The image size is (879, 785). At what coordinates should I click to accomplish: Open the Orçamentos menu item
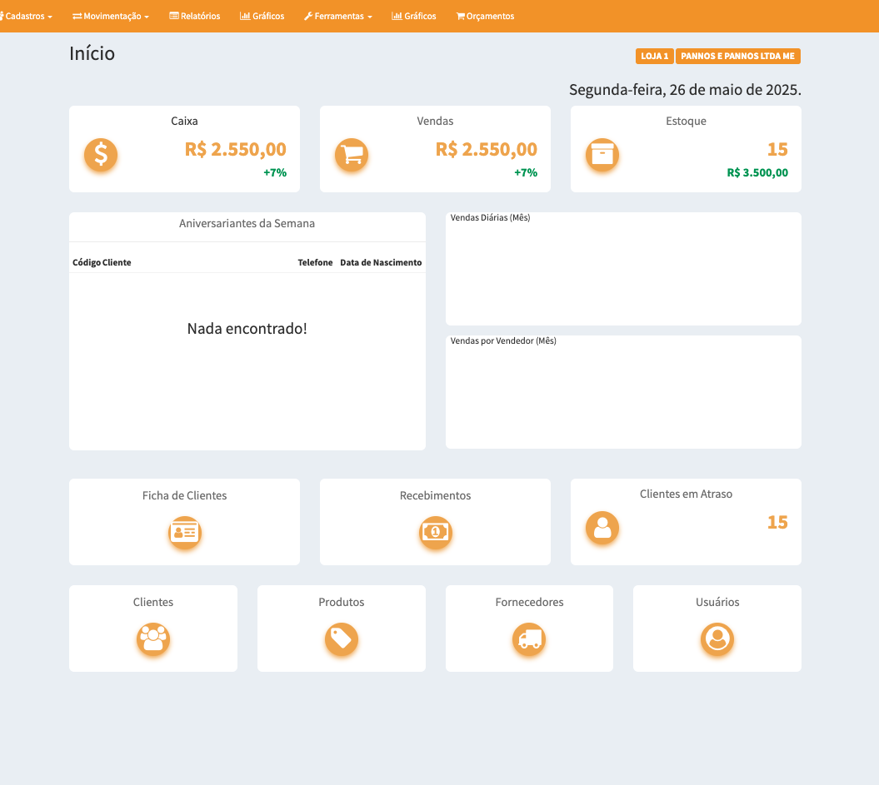pos(485,16)
